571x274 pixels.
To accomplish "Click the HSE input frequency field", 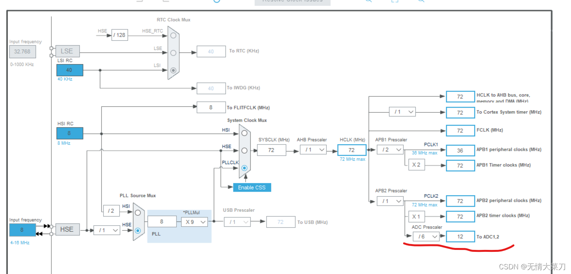I will 22,230.
